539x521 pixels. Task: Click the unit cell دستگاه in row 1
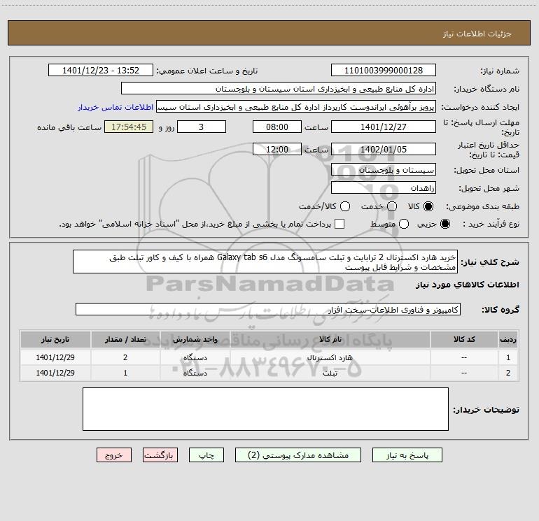coord(195,357)
